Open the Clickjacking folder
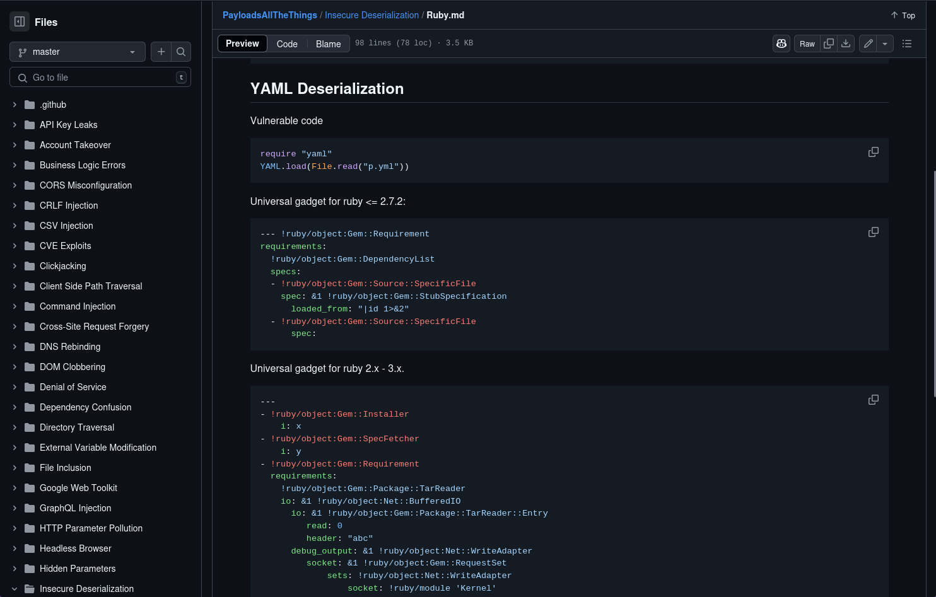Viewport: 936px width, 597px height. pyautogui.click(x=62, y=266)
